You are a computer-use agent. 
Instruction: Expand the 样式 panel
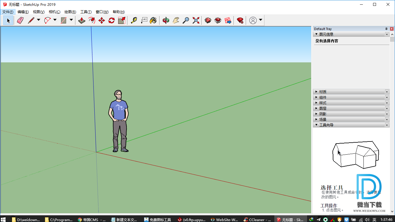coord(316,103)
